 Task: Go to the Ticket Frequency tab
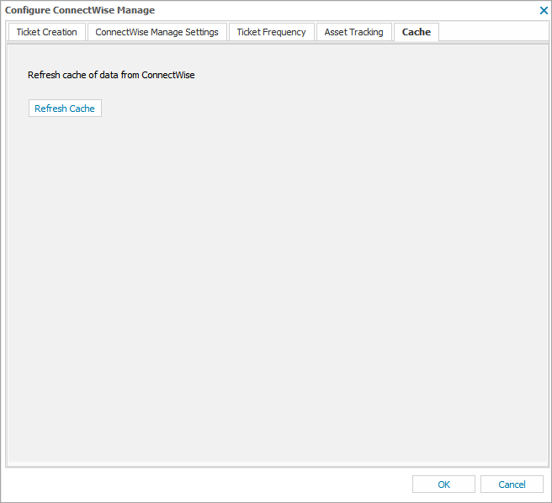(272, 32)
